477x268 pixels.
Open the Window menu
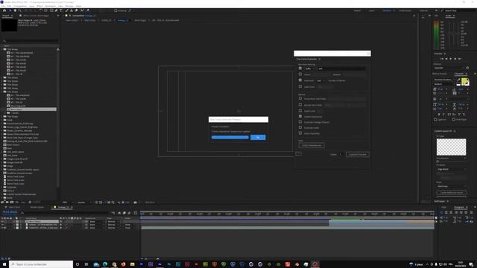(69, 6)
